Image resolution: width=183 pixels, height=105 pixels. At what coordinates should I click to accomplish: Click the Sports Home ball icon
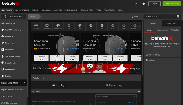[3, 23]
